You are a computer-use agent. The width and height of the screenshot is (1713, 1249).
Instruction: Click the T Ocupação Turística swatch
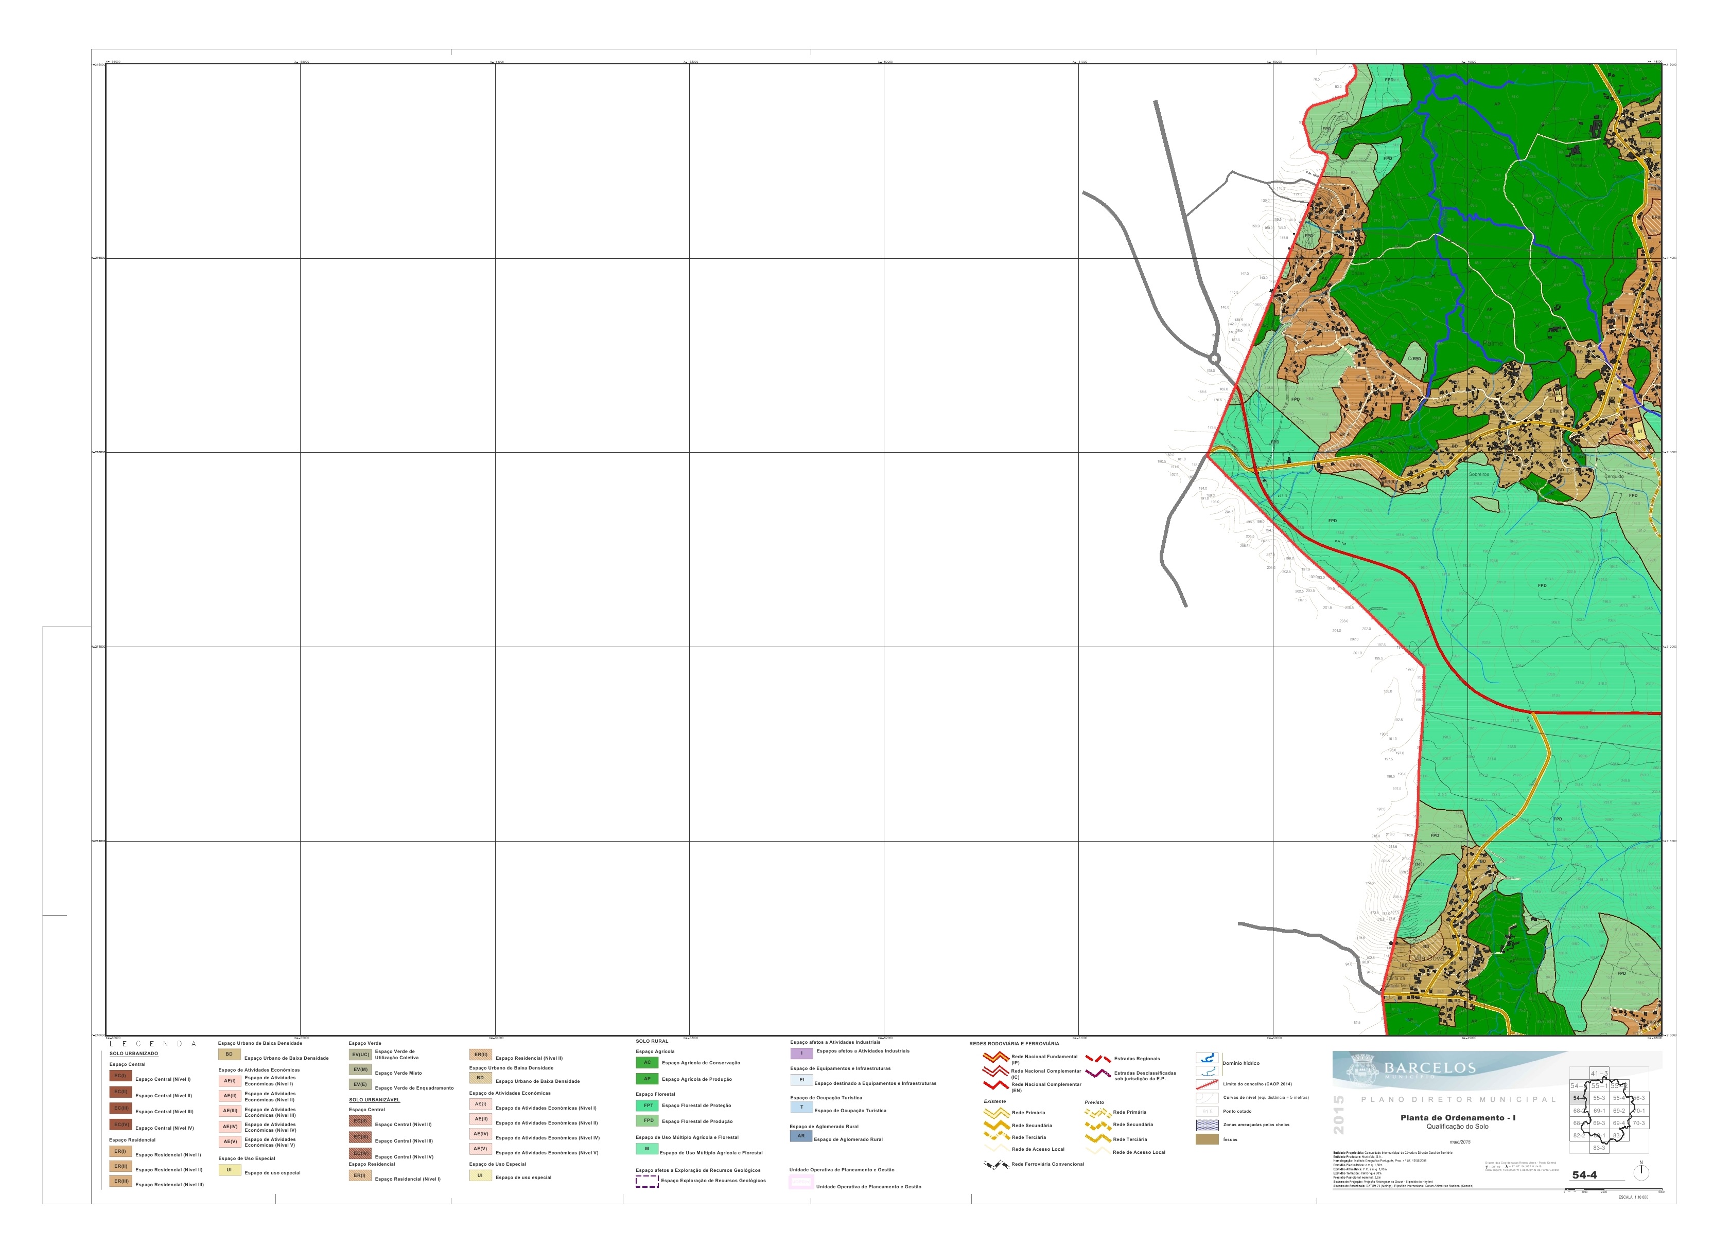[801, 1107]
